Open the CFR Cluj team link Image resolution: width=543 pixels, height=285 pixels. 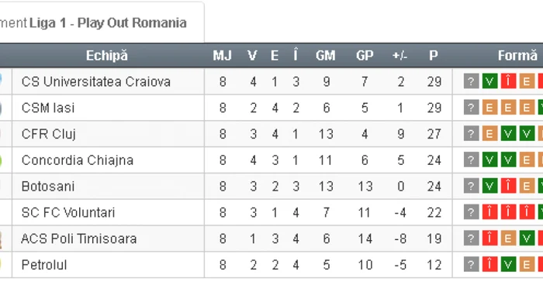pos(48,134)
